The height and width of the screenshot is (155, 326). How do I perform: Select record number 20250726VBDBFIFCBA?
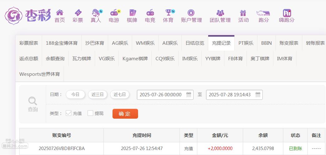(61, 148)
